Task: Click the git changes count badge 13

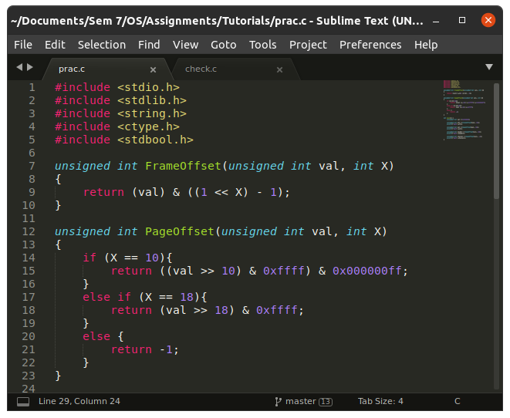Action: click(326, 401)
